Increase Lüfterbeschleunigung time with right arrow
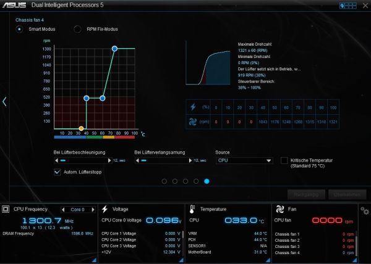 (109, 160)
